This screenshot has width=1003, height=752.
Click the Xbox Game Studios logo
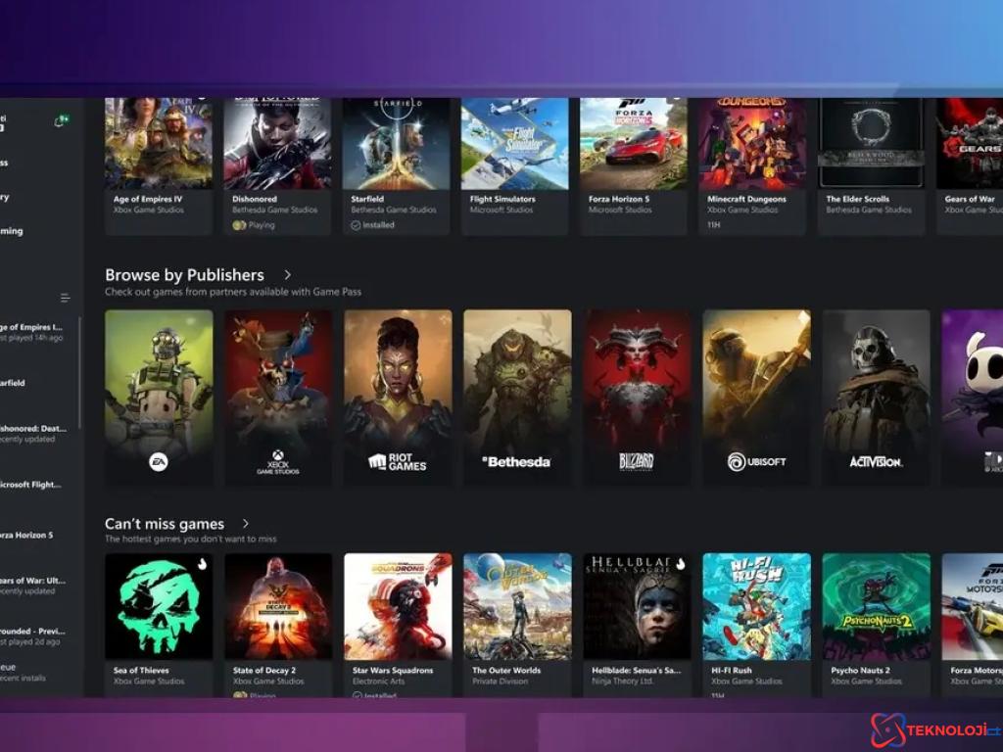click(x=277, y=462)
